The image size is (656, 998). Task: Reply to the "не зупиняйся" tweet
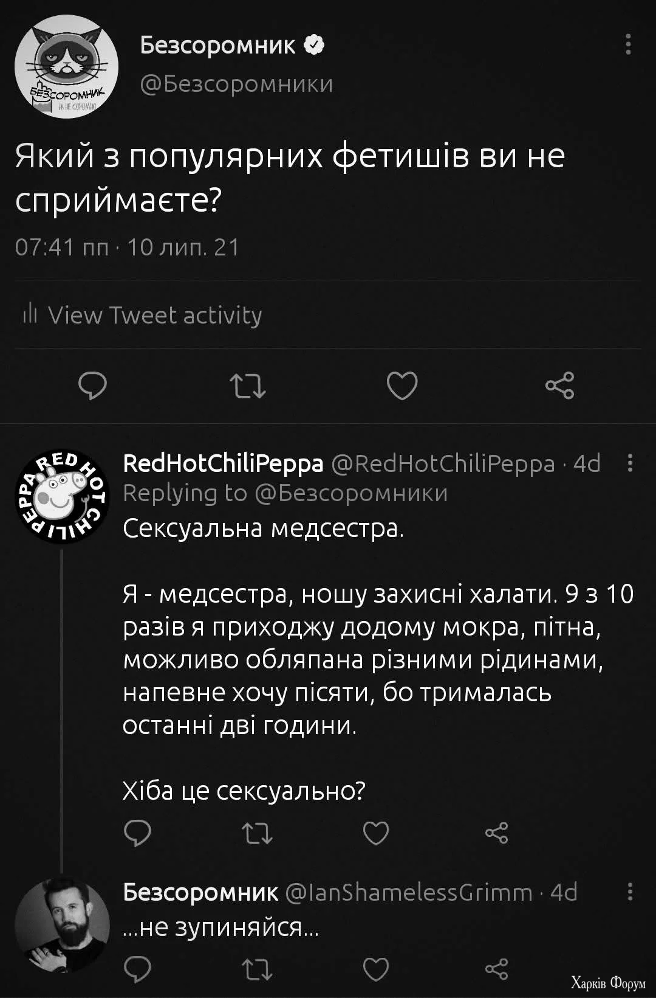137,969
